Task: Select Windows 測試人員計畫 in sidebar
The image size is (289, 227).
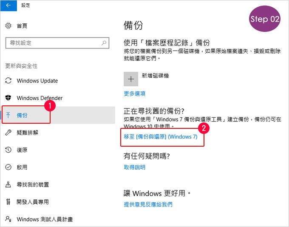Action: (45, 219)
